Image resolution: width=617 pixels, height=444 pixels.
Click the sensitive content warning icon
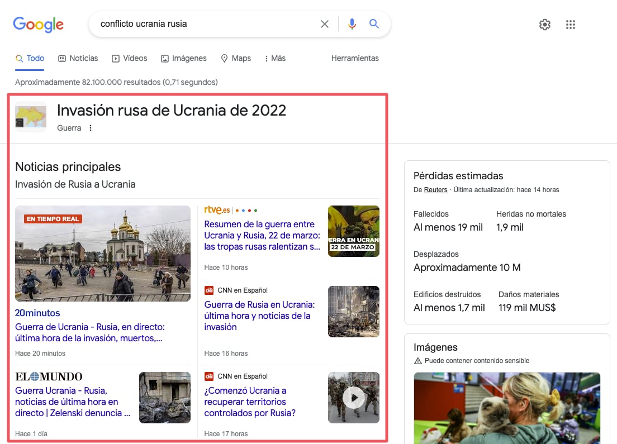(x=418, y=361)
